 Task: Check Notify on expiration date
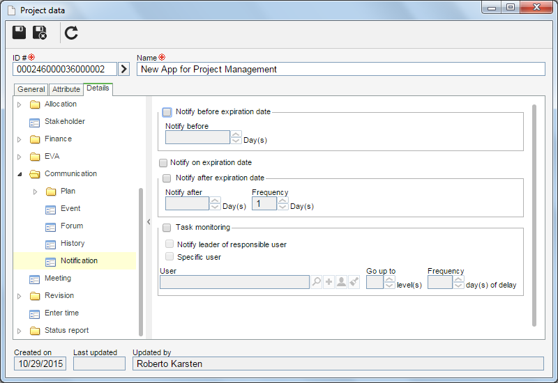point(163,163)
